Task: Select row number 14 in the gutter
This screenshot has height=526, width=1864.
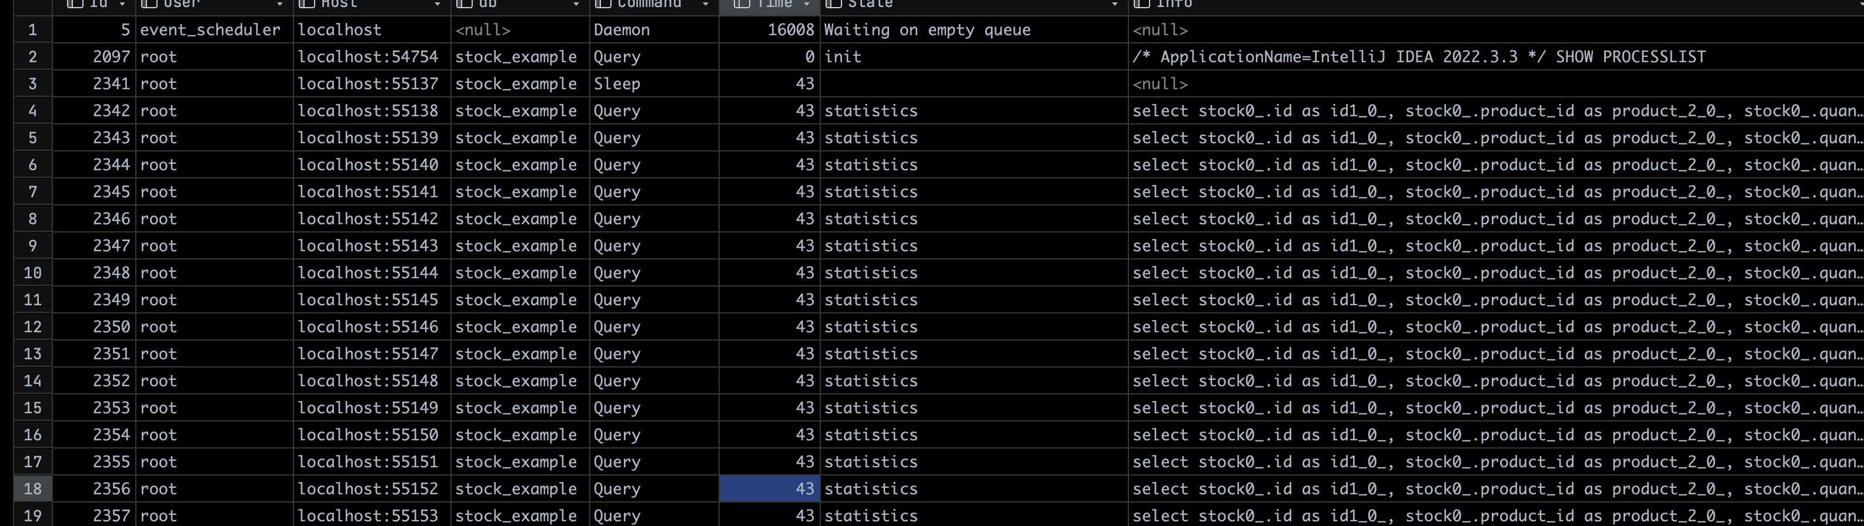Action: click(x=32, y=381)
